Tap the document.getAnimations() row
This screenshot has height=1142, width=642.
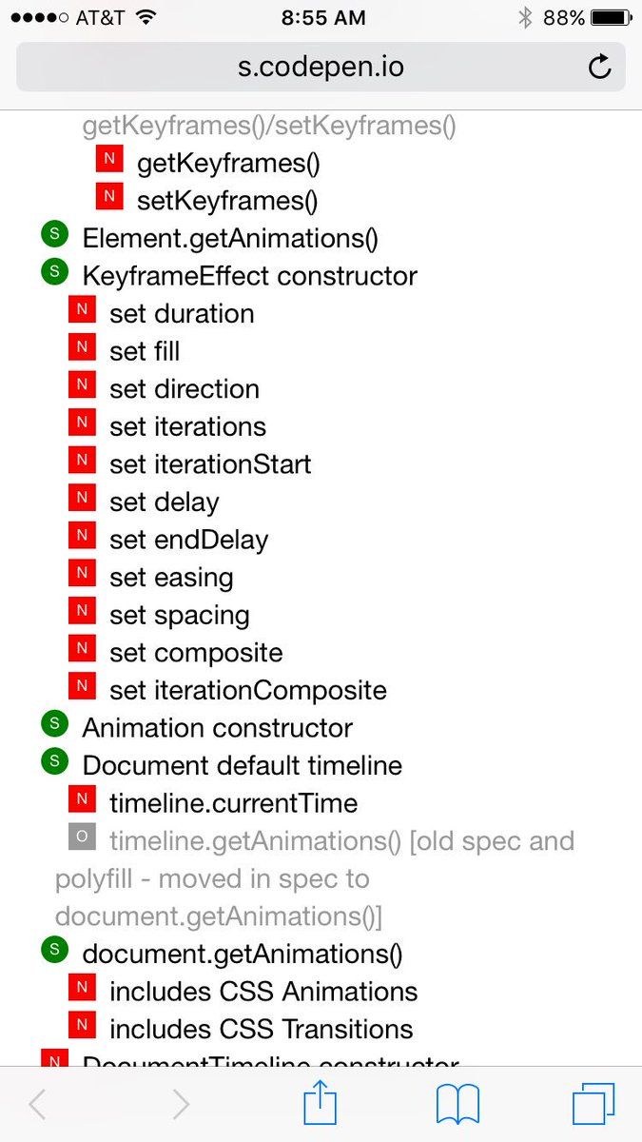243,954
